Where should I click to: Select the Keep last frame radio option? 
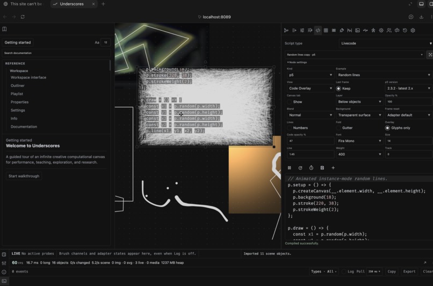(338, 89)
